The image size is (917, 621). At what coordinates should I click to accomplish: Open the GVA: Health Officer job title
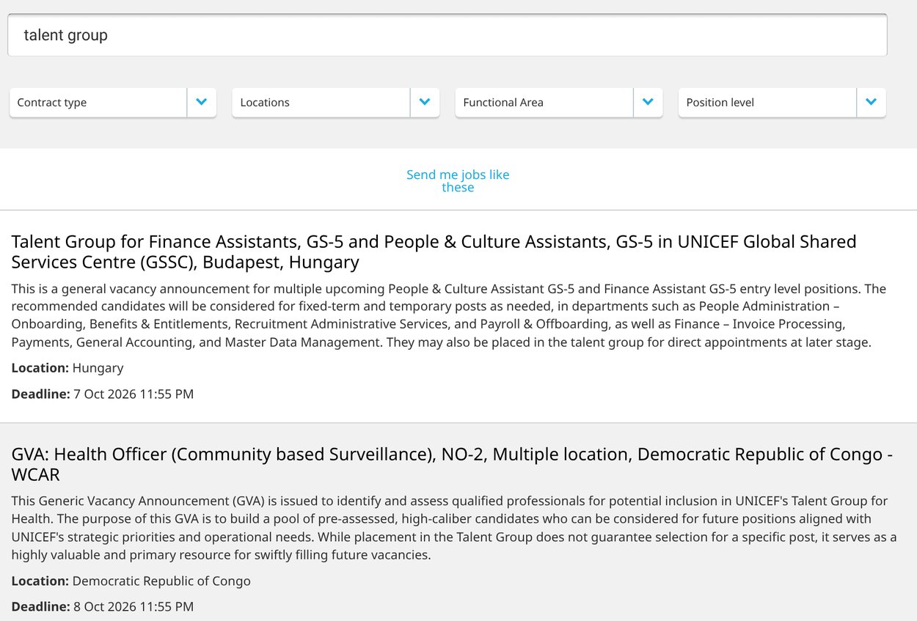click(x=452, y=464)
